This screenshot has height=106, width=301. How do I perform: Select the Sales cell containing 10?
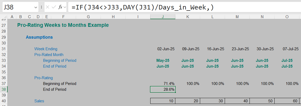163,101
